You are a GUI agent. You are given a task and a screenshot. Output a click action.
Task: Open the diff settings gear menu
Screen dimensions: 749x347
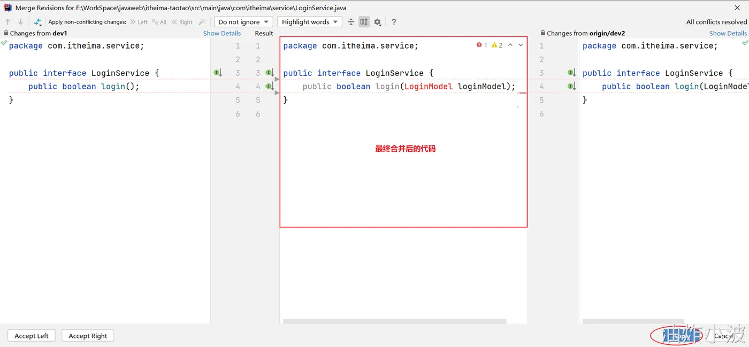(378, 22)
